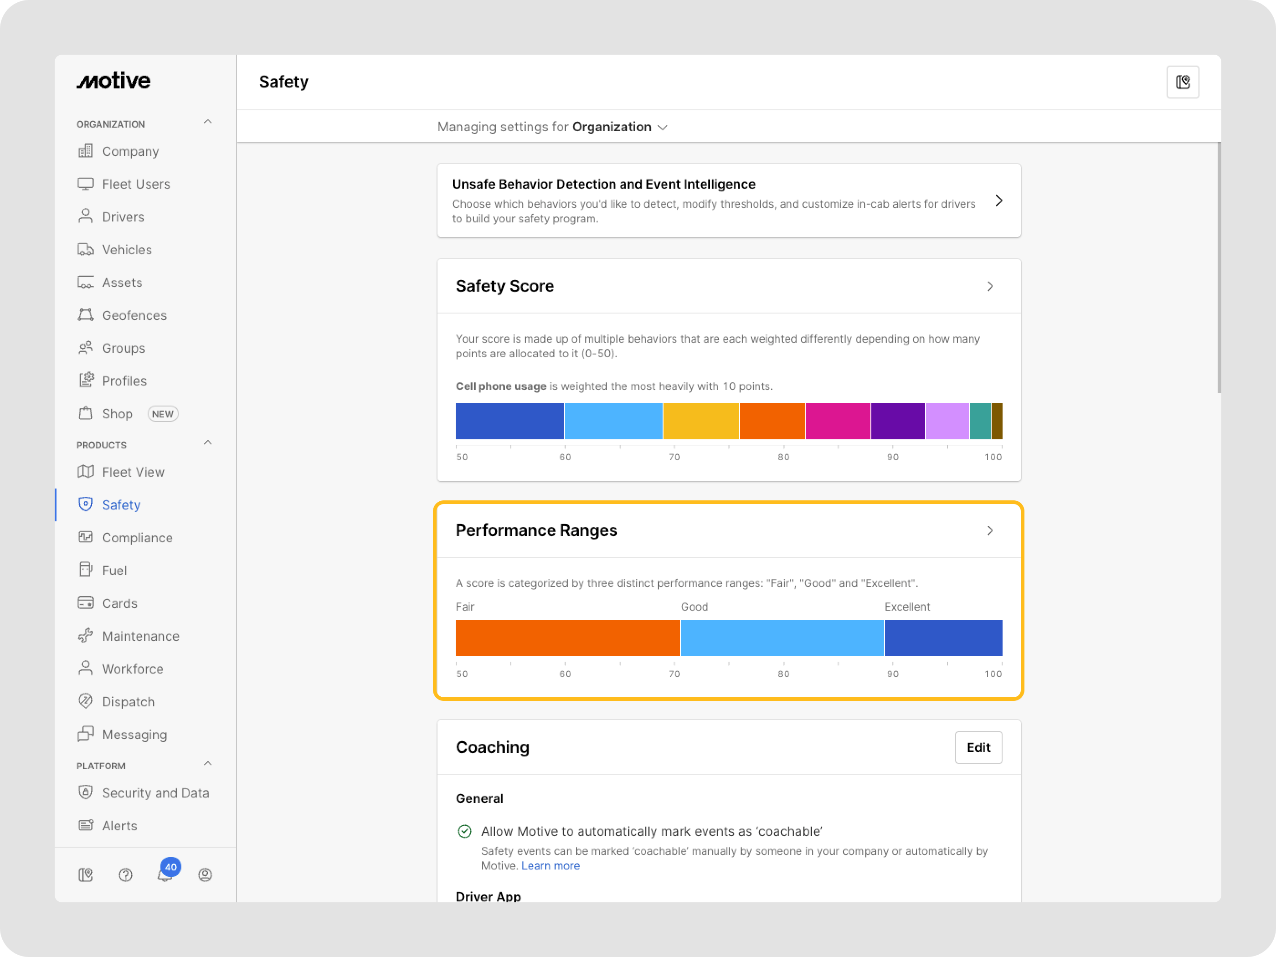Image resolution: width=1276 pixels, height=957 pixels.
Task: Expand Safety Score details chevron
Action: click(990, 286)
